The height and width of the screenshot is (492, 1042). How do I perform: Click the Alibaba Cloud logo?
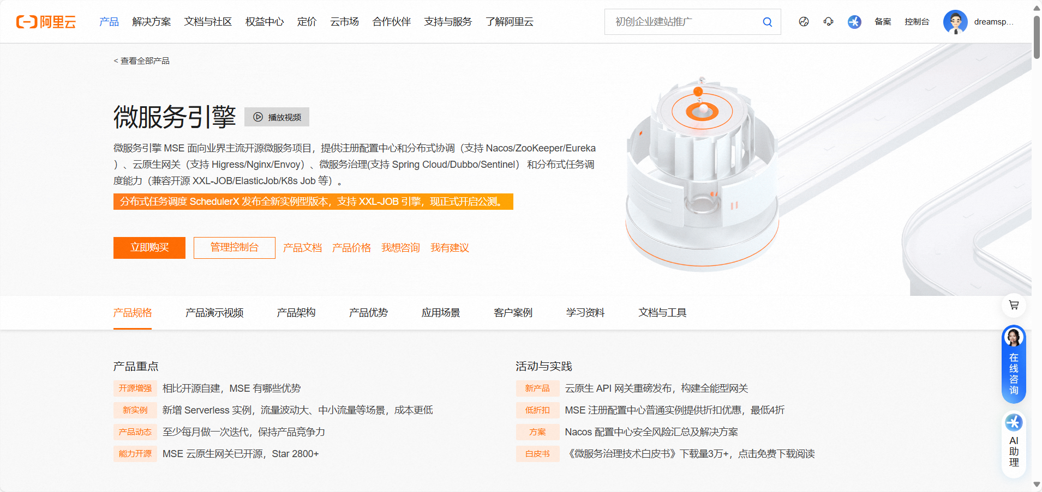(x=46, y=22)
